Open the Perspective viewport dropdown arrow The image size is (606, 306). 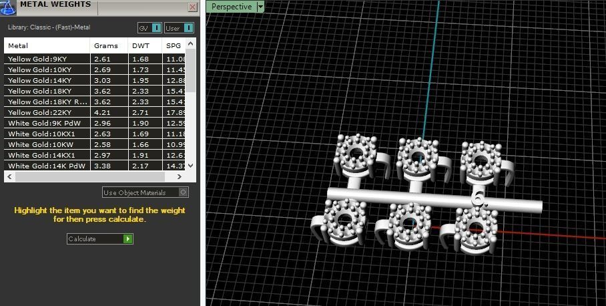point(260,7)
